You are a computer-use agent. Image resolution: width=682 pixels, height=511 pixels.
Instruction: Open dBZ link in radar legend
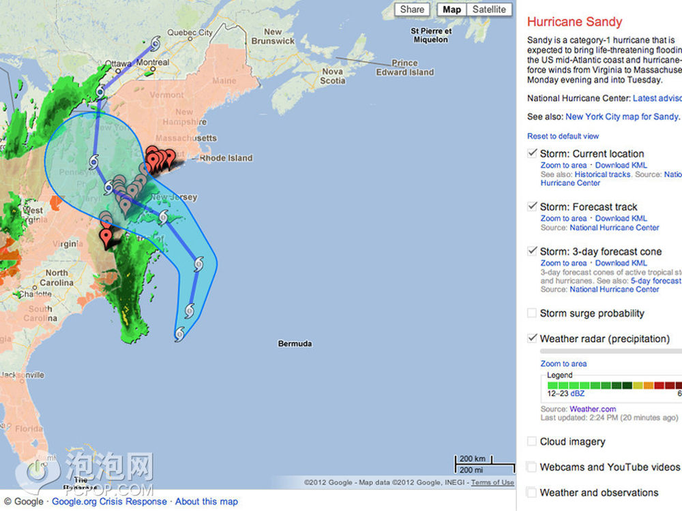(x=578, y=393)
